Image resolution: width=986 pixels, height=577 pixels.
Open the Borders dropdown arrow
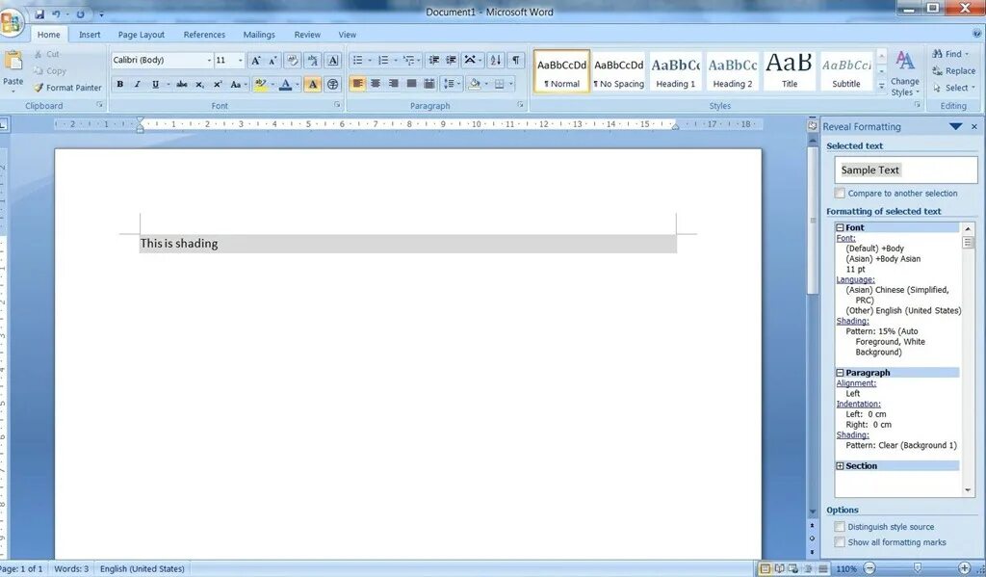(511, 84)
